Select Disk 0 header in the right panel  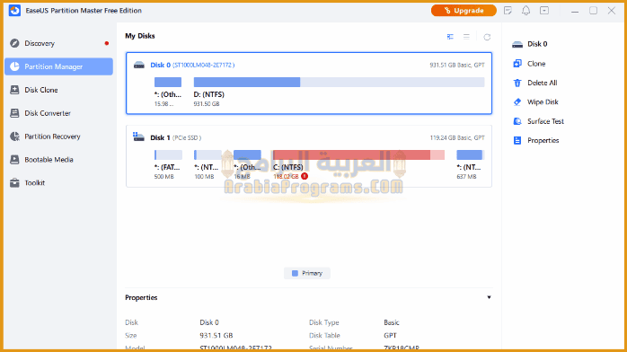(530, 44)
